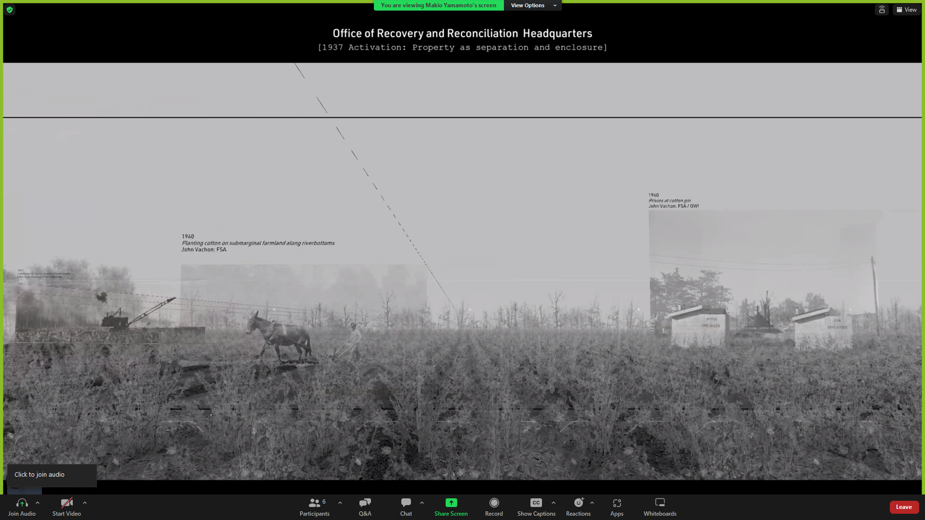
Task: Click the View layout button
Action: [x=907, y=10]
